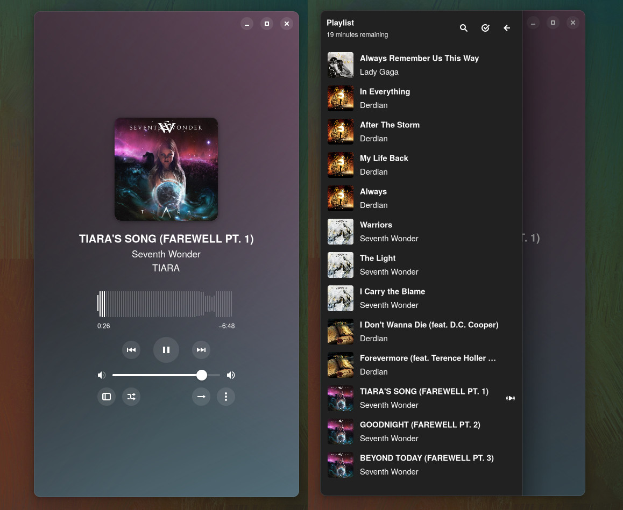Viewport: 623px width, 510px height.
Task: Click the GOODNIGHT album thumbnail
Action: [341, 432]
